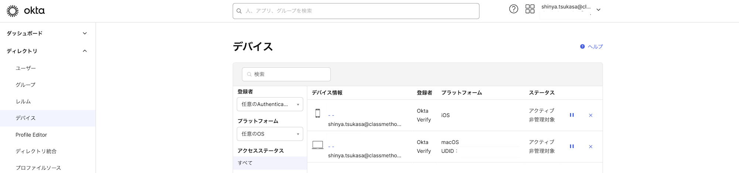Open the 任意のAuthentica... registrant dropdown

pyautogui.click(x=270, y=104)
